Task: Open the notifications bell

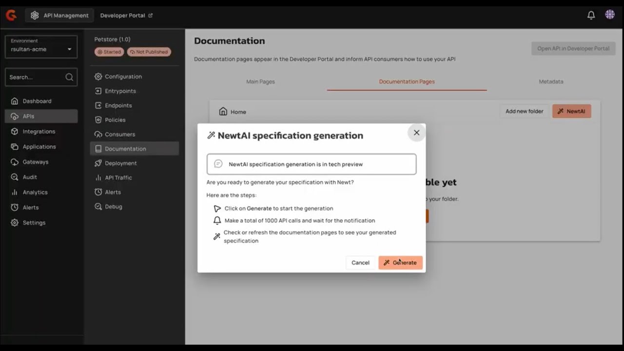Action: 591,15
